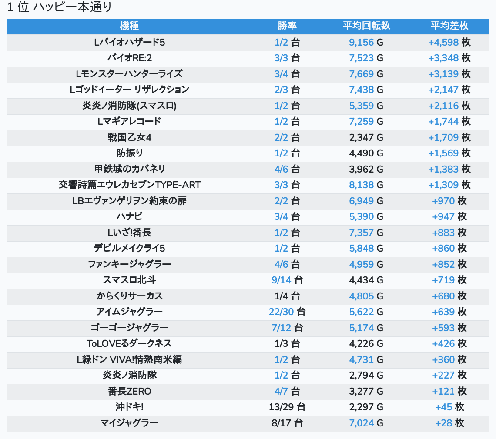Click ファンキージャグラー machine name

129,264
